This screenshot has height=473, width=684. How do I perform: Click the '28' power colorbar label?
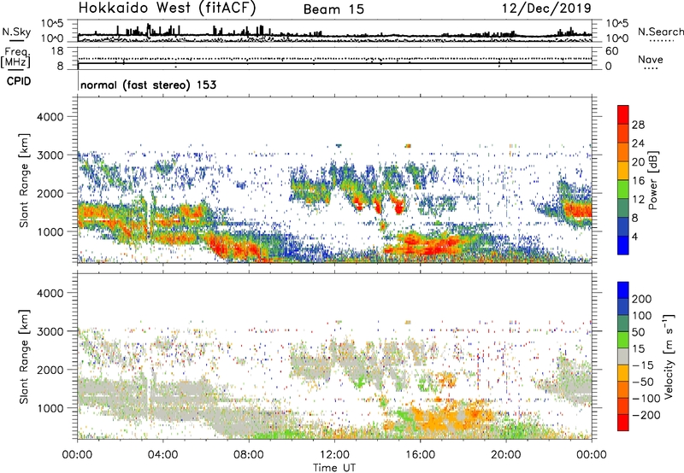click(638, 125)
